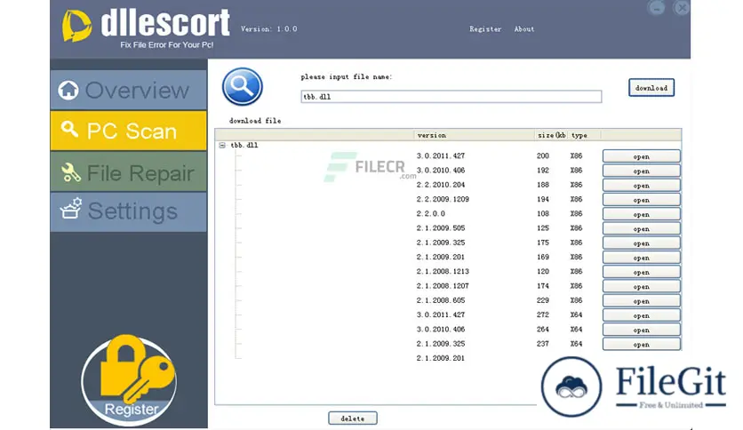Click the download button
The image size is (743, 430).
point(651,88)
